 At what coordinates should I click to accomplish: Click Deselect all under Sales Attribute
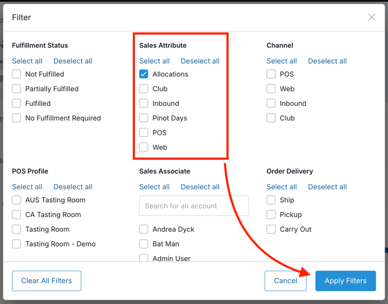click(x=200, y=61)
